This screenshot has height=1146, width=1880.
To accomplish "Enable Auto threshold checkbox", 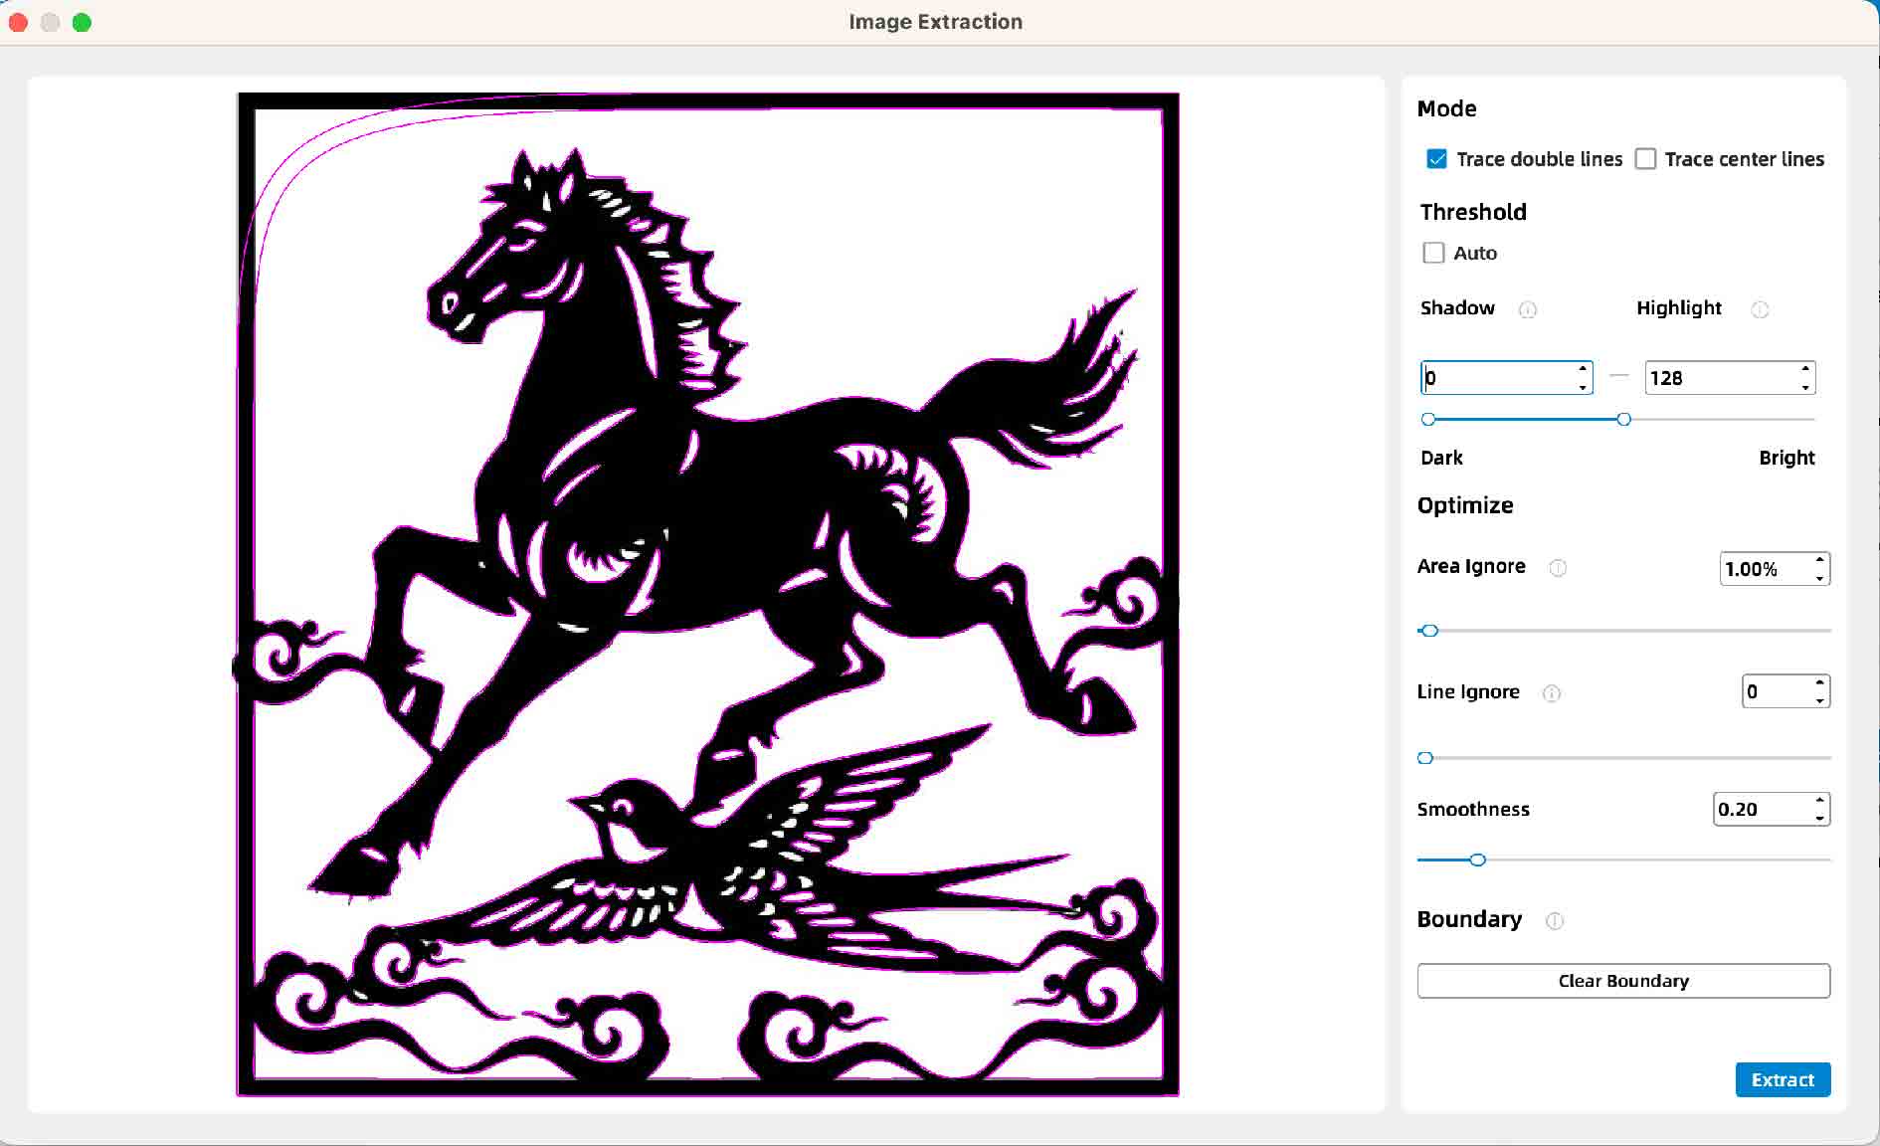I will click(x=1433, y=253).
